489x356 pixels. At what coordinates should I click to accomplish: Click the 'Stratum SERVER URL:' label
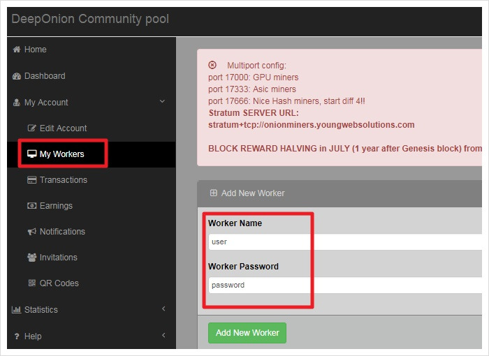pyautogui.click(x=254, y=113)
